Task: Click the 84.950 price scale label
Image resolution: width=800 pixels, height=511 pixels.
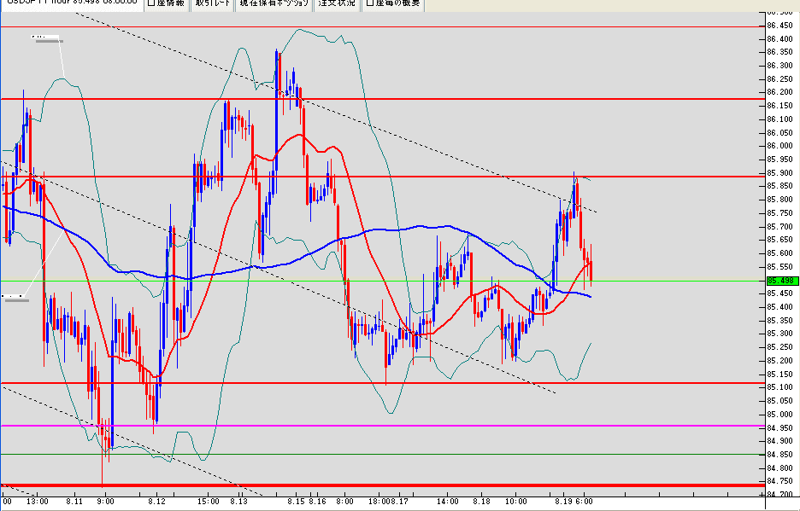Action: point(780,428)
